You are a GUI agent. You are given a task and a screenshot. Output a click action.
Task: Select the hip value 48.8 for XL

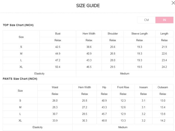coord(104,120)
